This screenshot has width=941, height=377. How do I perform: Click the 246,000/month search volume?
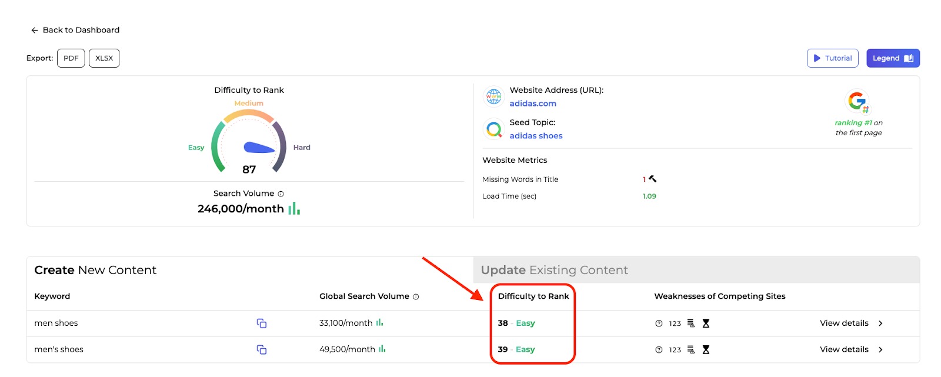(x=241, y=209)
